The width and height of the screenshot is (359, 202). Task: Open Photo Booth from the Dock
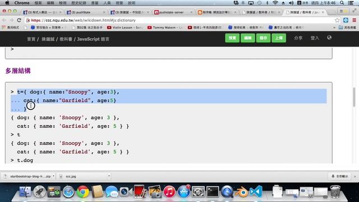pyautogui.click(x=140, y=191)
